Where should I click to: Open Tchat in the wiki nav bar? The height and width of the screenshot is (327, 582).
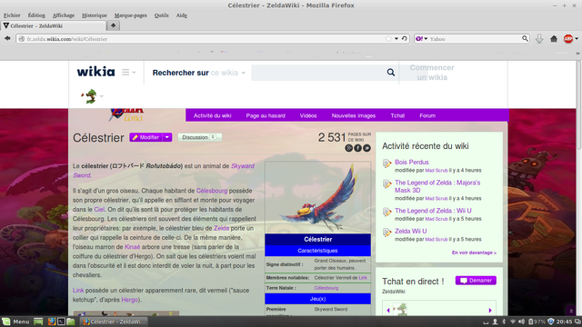tap(397, 115)
